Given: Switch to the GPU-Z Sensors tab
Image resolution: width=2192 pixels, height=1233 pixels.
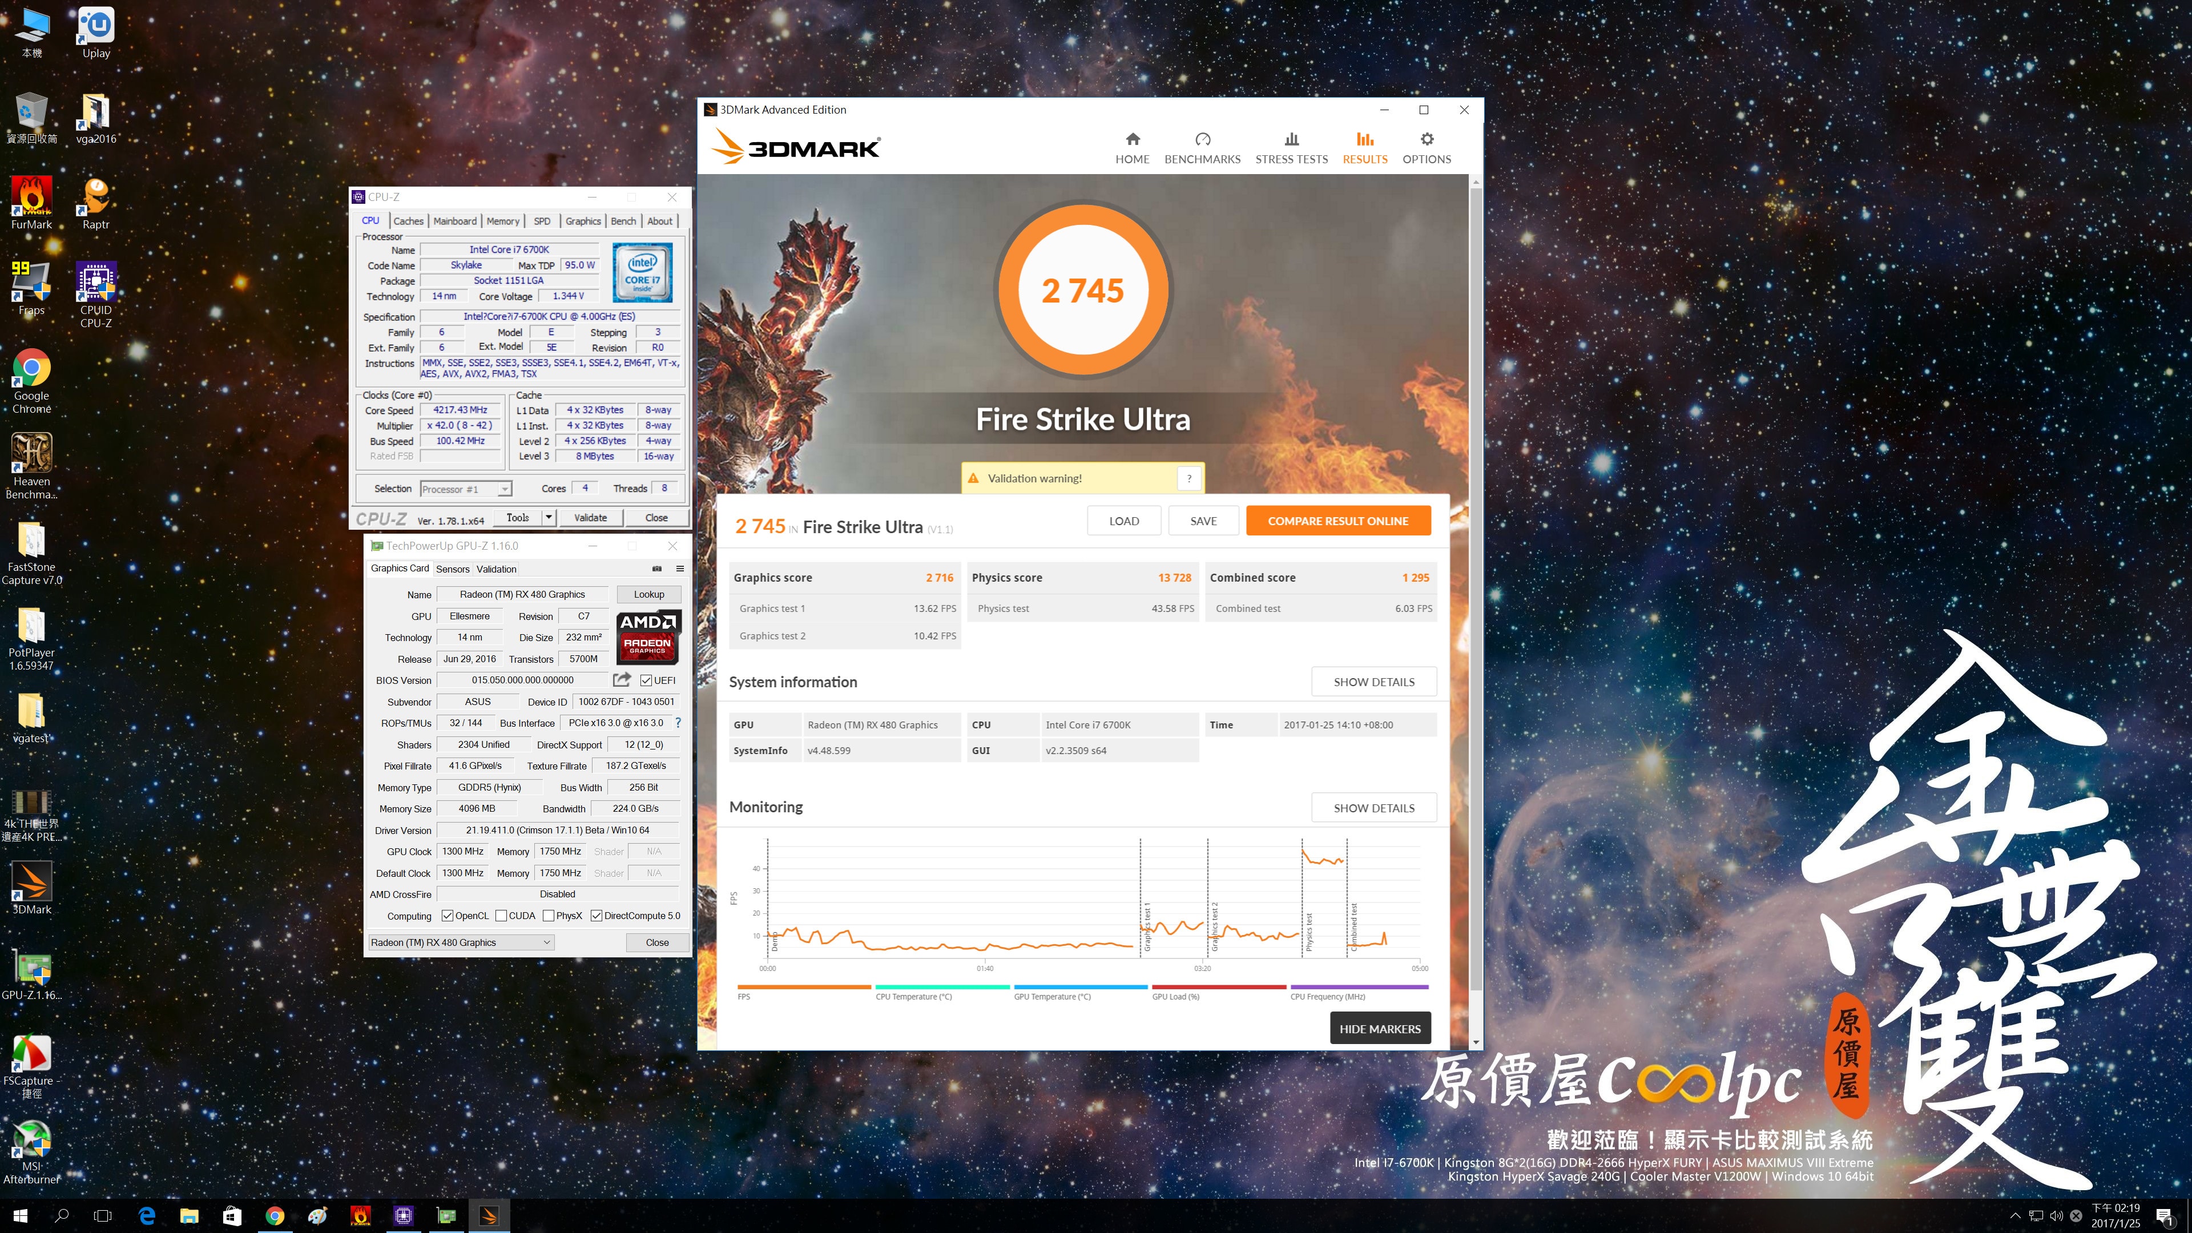Looking at the screenshot, I should point(453,569).
